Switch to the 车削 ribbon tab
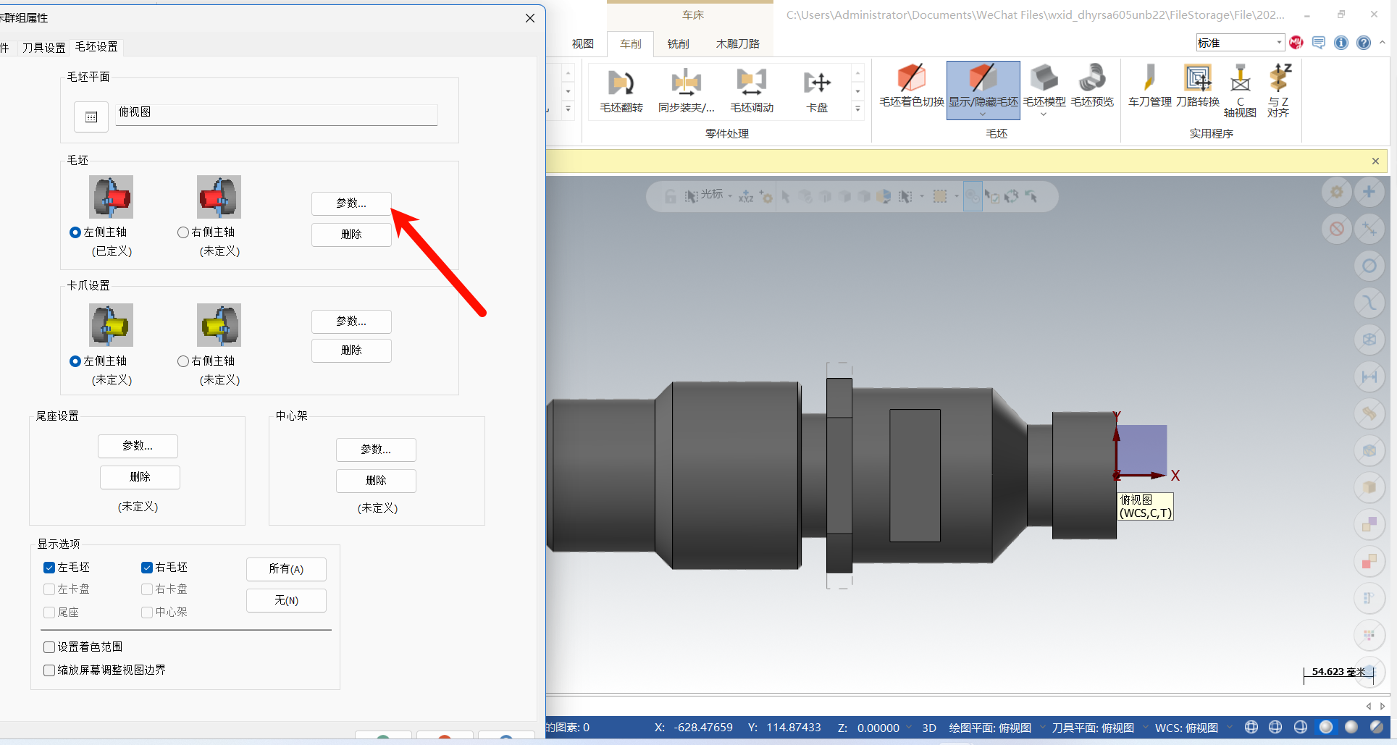The image size is (1397, 745). (631, 44)
